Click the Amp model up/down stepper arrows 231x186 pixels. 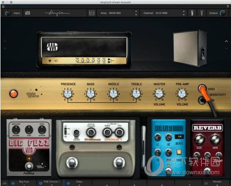(x=136, y=13)
